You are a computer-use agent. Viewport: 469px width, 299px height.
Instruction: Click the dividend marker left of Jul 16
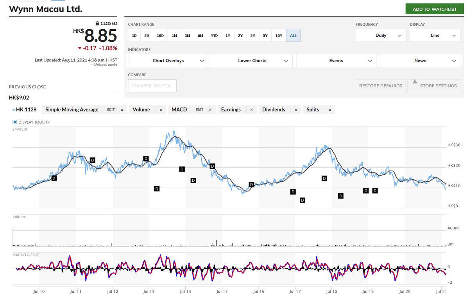[x=251, y=184]
